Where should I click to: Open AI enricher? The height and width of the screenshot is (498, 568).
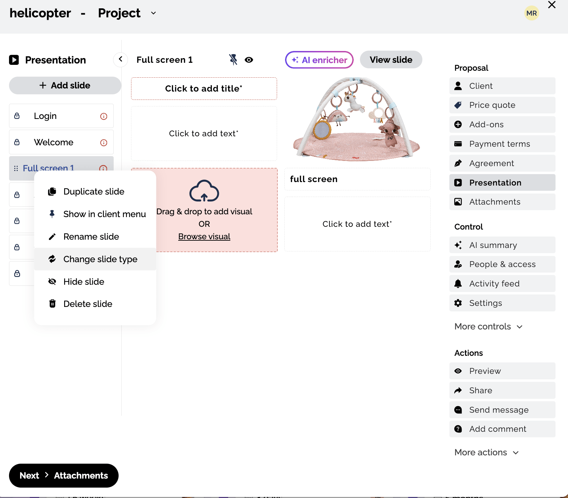[319, 60]
